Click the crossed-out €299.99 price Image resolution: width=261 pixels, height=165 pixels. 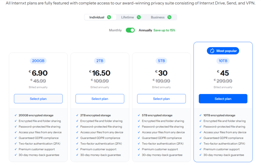[x=223, y=81]
